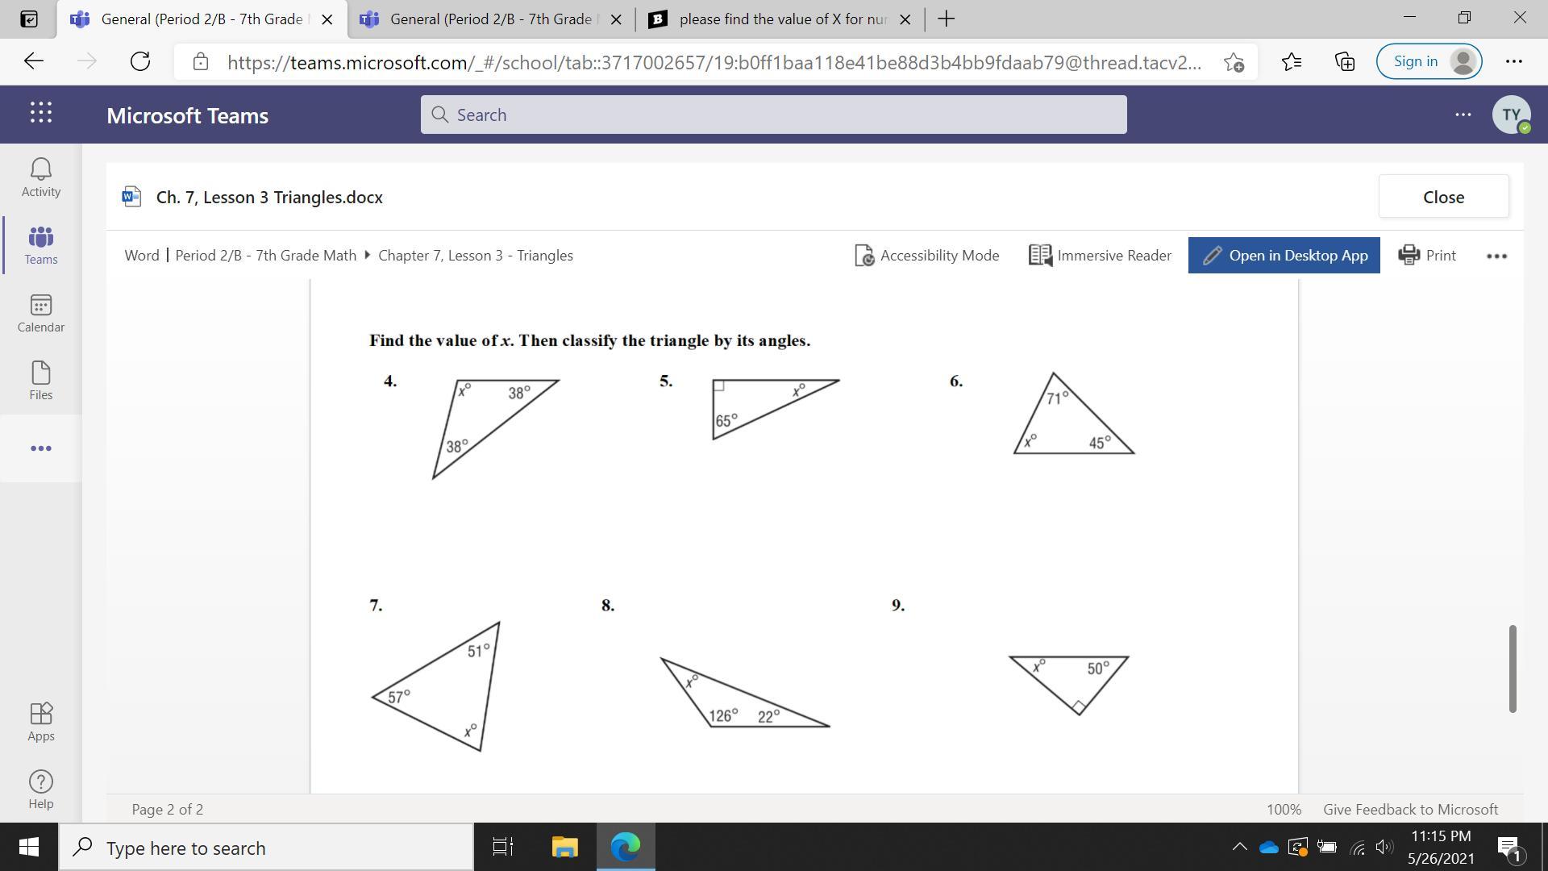Click the Teams search box

click(772, 115)
